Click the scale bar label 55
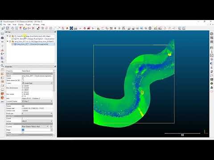The width and height of the screenshot is (214, 160). (x=182, y=135)
